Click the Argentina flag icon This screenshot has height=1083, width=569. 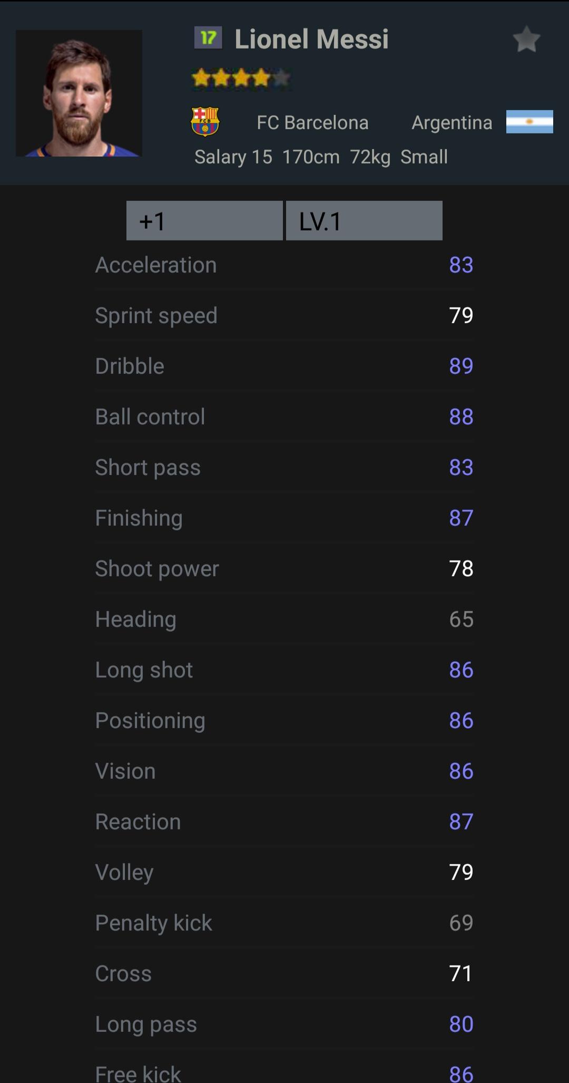coord(529,122)
